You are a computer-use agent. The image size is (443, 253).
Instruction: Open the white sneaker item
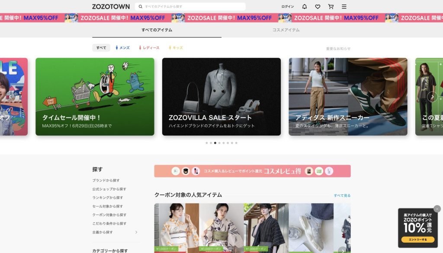[x=311, y=228]
